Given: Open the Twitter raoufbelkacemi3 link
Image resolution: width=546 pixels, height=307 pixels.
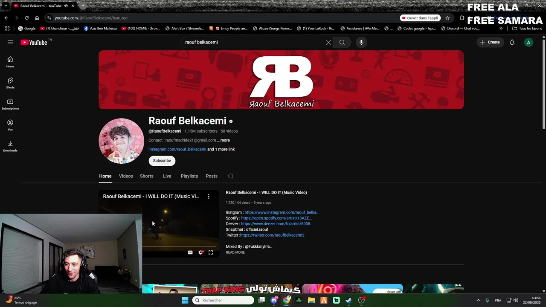Looking at the screenshot, I should tap(272, 235).
